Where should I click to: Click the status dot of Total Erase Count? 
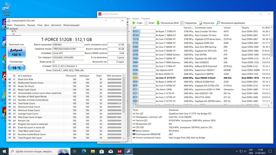(x=10, y=104)
